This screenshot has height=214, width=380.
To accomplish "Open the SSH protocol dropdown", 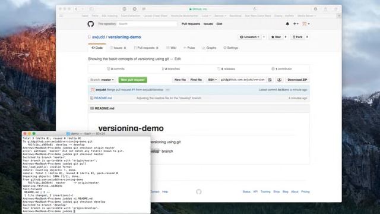I will 213,80.
